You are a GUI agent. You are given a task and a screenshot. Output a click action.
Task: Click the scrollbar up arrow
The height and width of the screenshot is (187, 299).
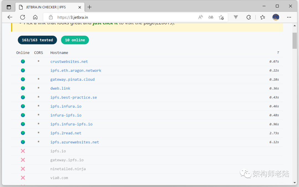click(x=295, y=25)
